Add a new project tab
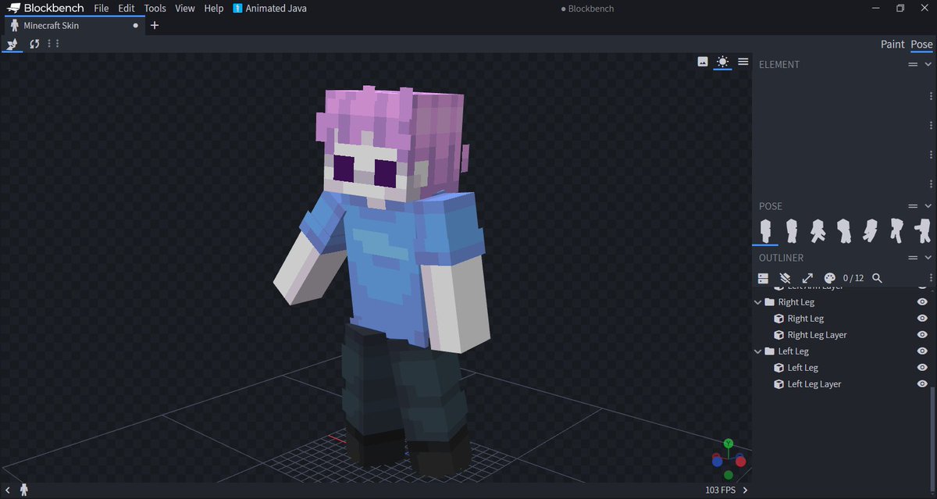This screenshot has width=937, height=499. point(155,25)
